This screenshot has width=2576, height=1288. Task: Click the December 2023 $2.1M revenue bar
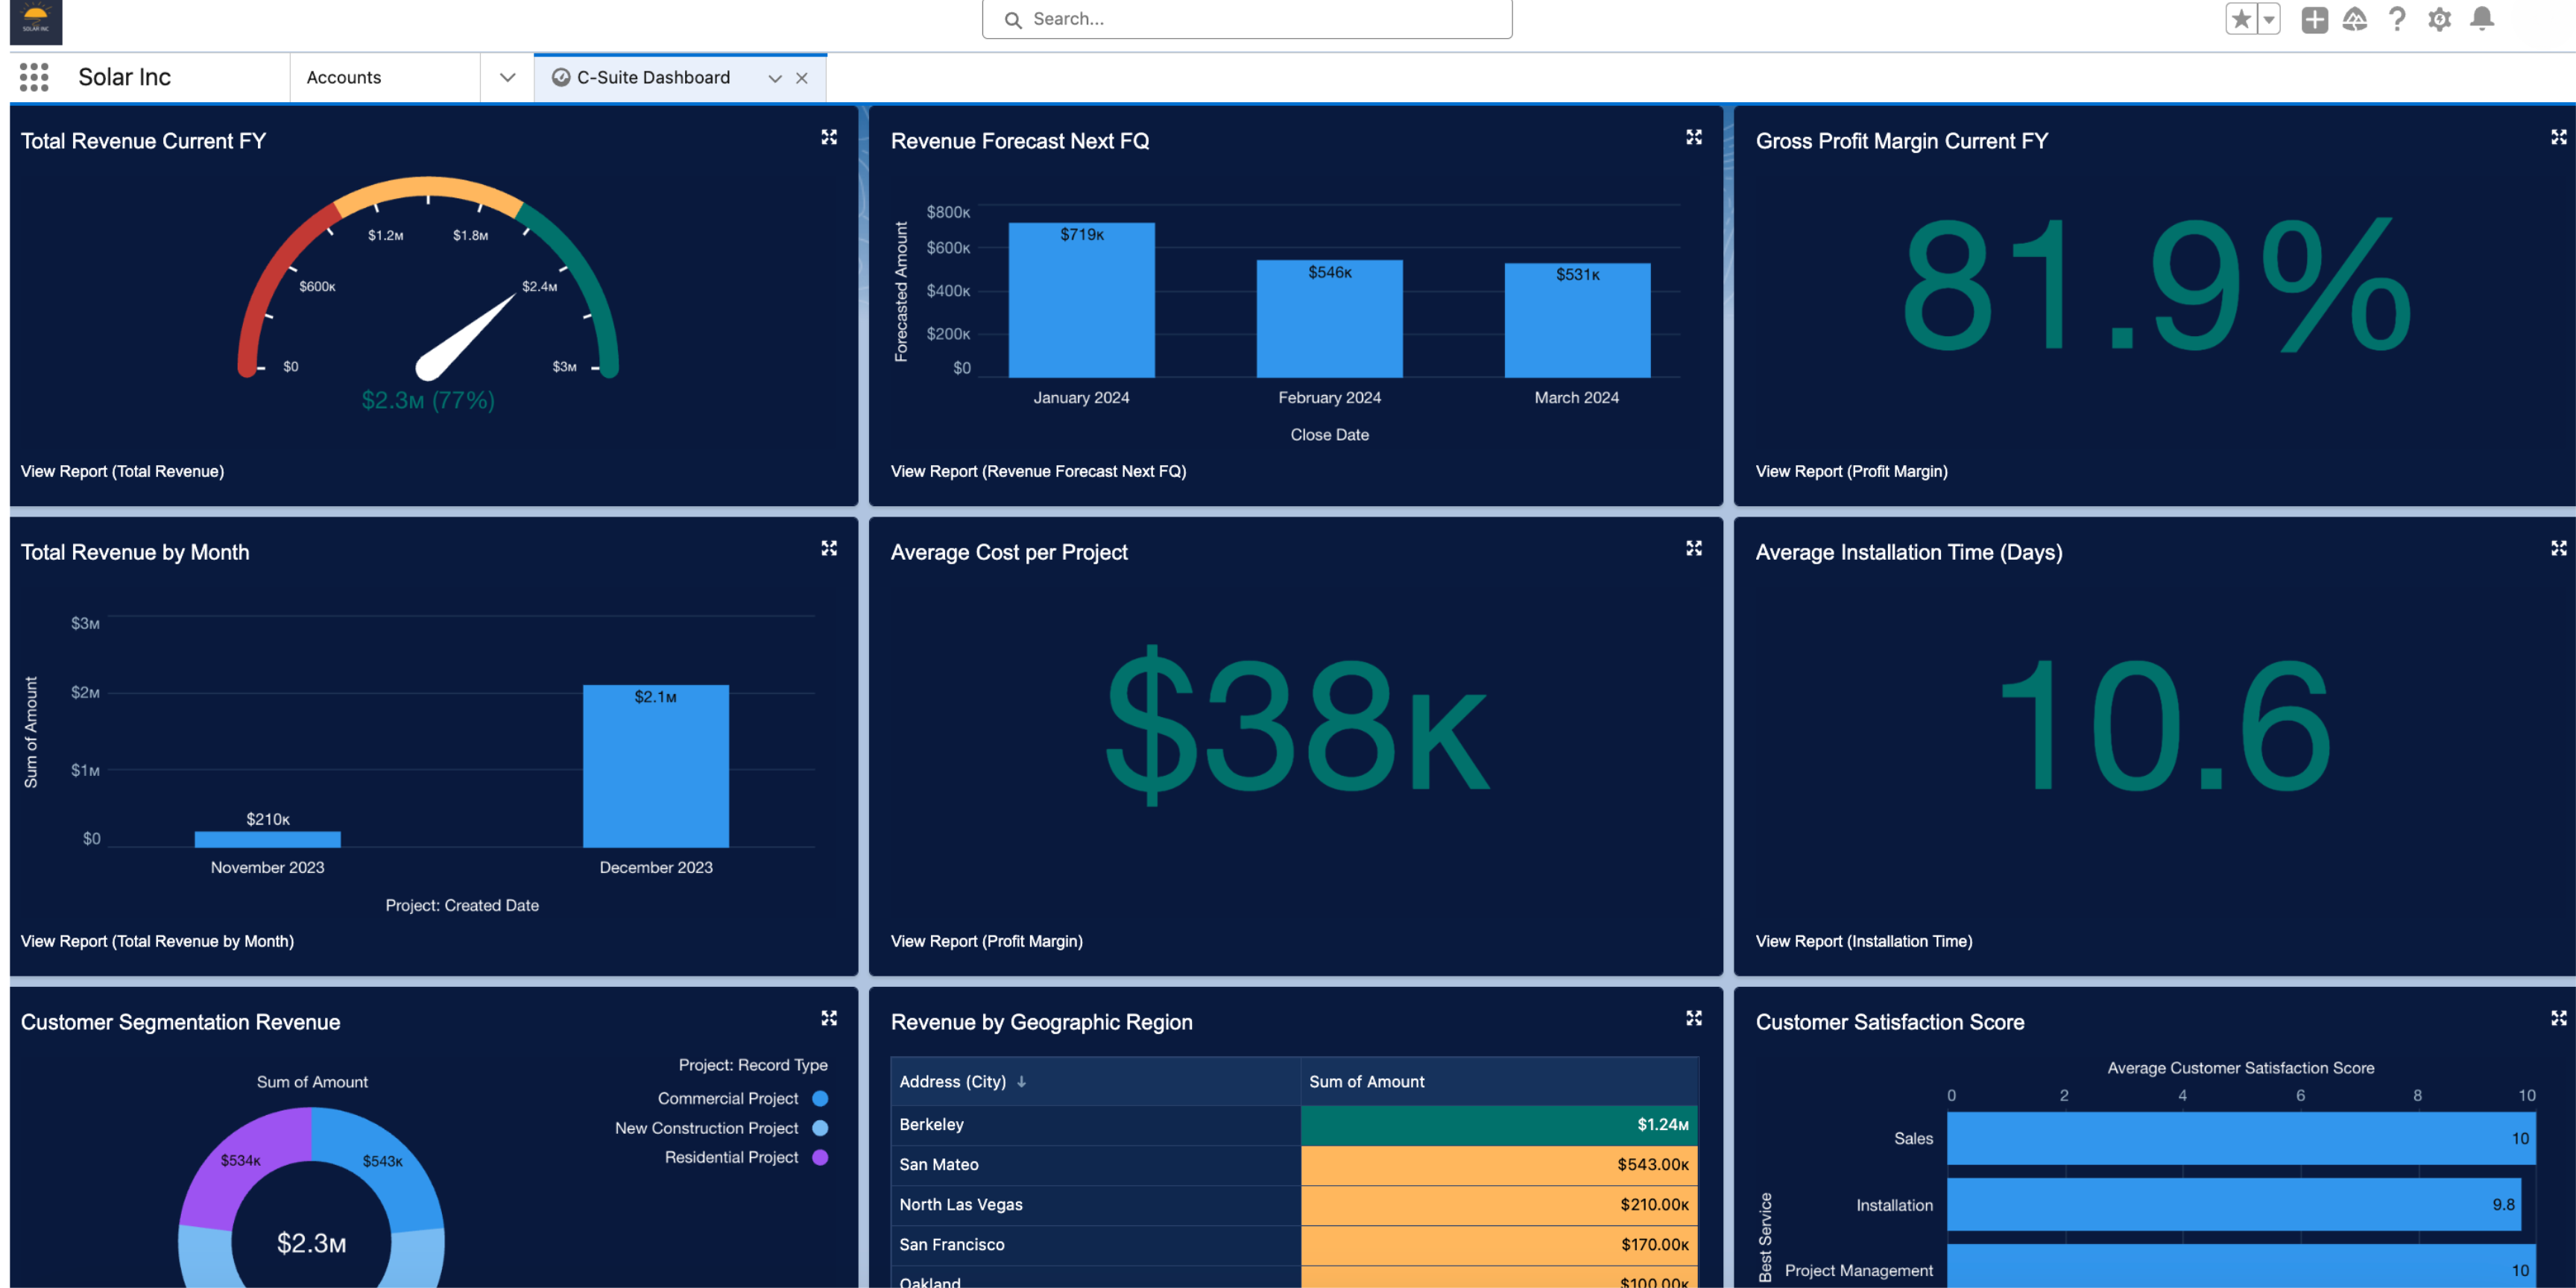656,766
